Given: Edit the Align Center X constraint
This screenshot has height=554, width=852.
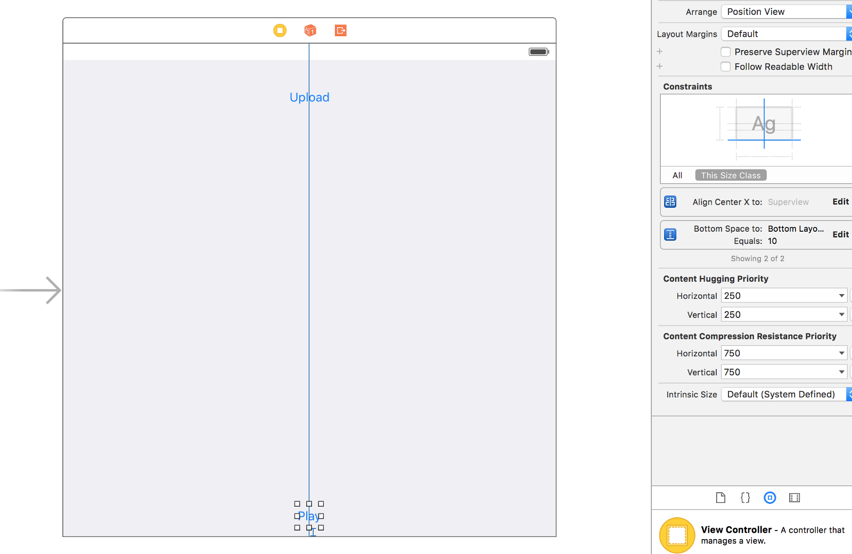Looking at the screenshot, I should [x=841, y=201].
